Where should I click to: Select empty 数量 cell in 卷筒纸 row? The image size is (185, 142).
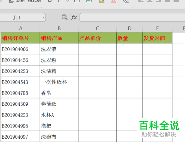tap(129, 104)
